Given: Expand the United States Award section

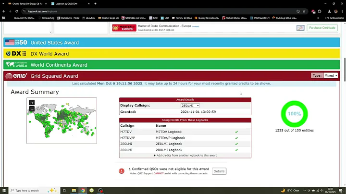Looking at the screenshot, I should click(172, 42).
